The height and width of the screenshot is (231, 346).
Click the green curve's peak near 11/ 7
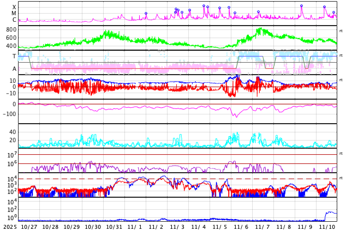261,31
